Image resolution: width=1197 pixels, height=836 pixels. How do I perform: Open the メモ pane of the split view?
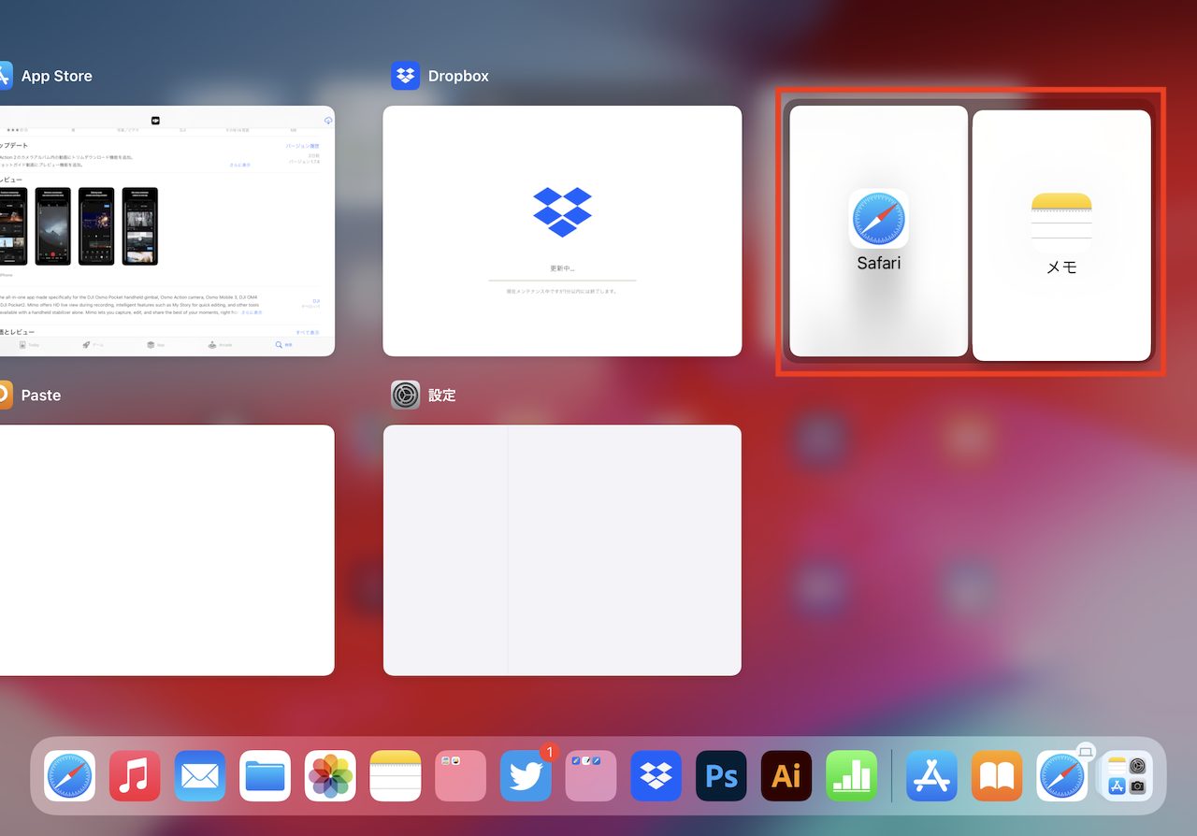1061,236
